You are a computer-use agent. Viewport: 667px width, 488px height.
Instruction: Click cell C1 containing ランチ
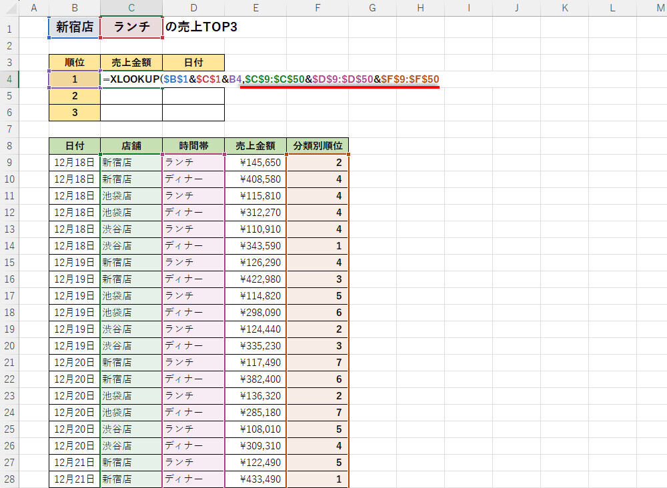pos(131,27)
